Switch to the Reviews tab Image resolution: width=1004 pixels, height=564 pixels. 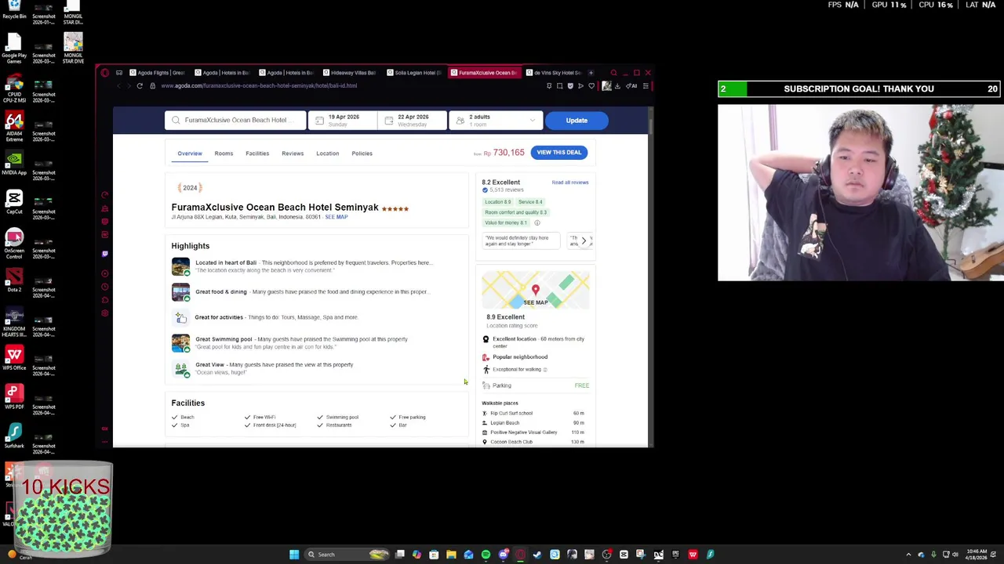293,154
